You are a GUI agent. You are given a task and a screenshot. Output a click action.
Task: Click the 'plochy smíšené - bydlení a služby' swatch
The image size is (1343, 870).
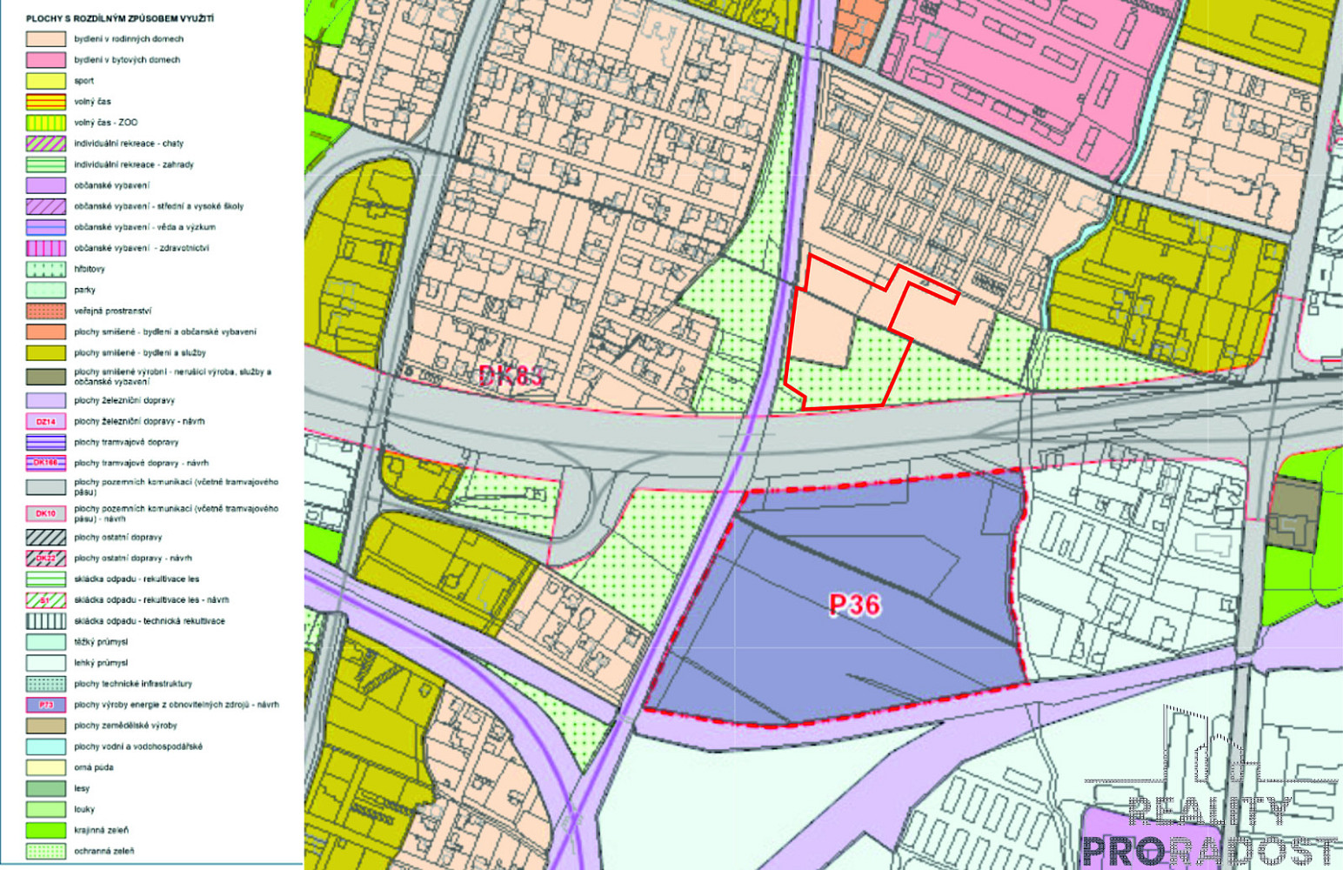(x=45, y=352)
